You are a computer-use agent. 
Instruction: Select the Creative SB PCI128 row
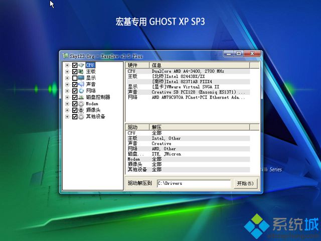coord(188,92)
